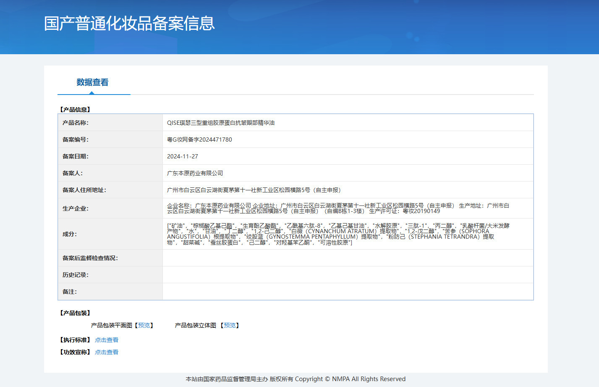The image size is (599, 387).
Task: Click the empty 备案后监督检查情况 value cell
Action: pos(348,258)
